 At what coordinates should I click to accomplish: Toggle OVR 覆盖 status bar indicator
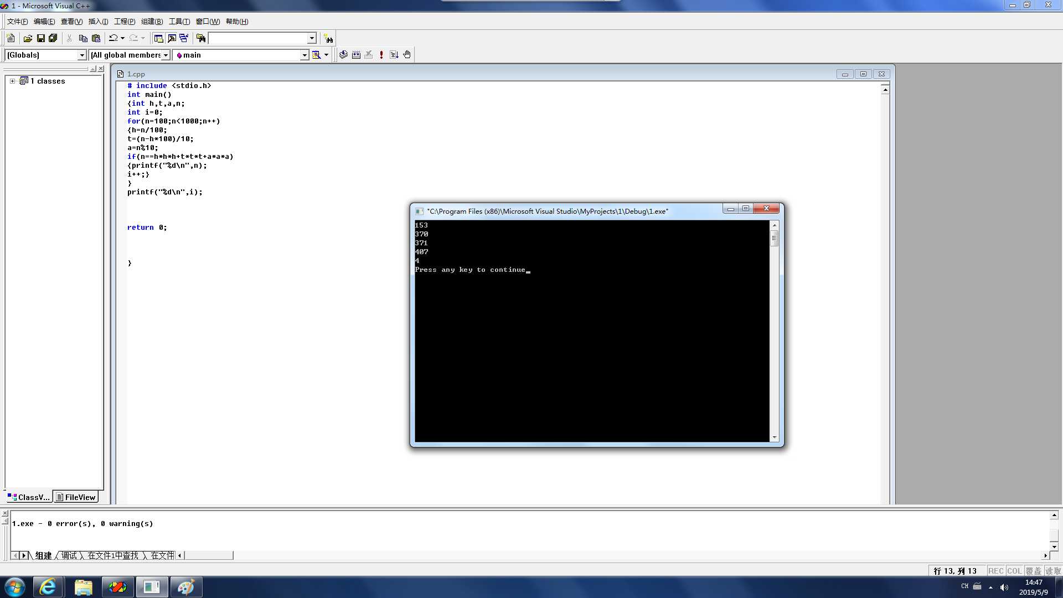(1033, 571)
